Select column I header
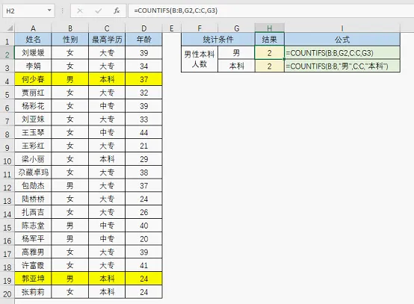 pyautogui.click(x=342, y=28)
